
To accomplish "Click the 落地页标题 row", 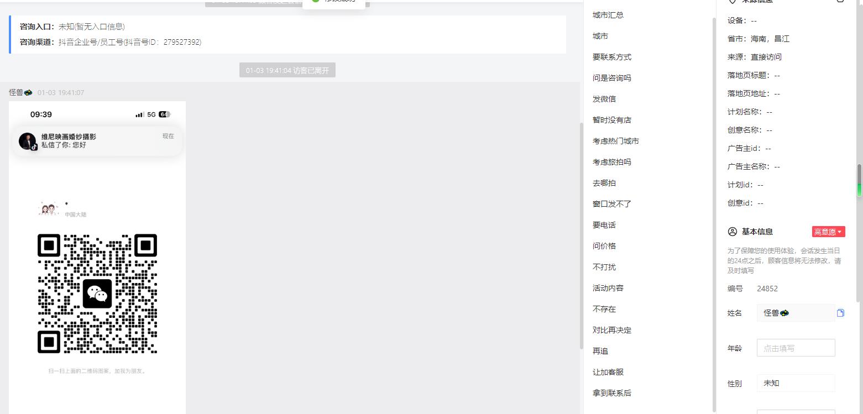I will pyautogui.click(x=754, y=75).
